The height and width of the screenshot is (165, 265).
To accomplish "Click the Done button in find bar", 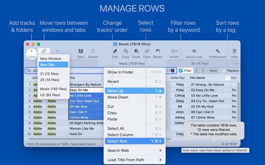I will tap(213, 71).
